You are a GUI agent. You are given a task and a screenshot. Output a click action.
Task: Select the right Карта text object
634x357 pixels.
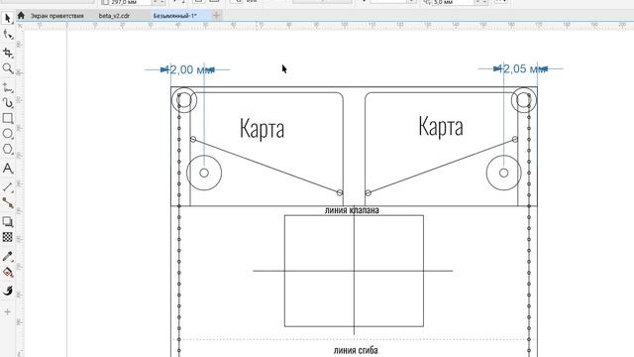[x=441, y=126]
